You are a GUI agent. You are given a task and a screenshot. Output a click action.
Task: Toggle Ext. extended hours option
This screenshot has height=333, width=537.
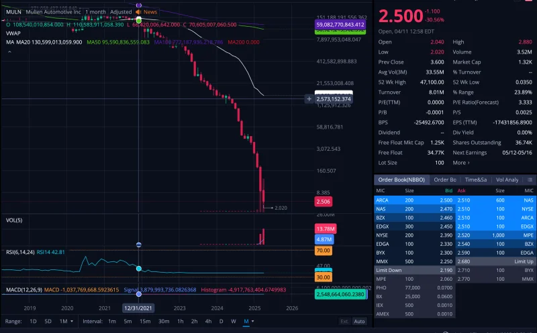344,322
